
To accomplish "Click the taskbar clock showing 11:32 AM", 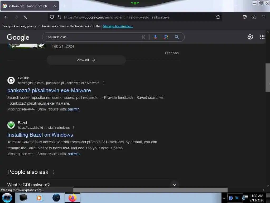I will pyautogui.click(x=256, y=198).
